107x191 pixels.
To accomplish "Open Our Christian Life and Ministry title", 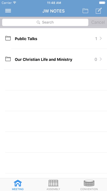I will tap(43, 59).
